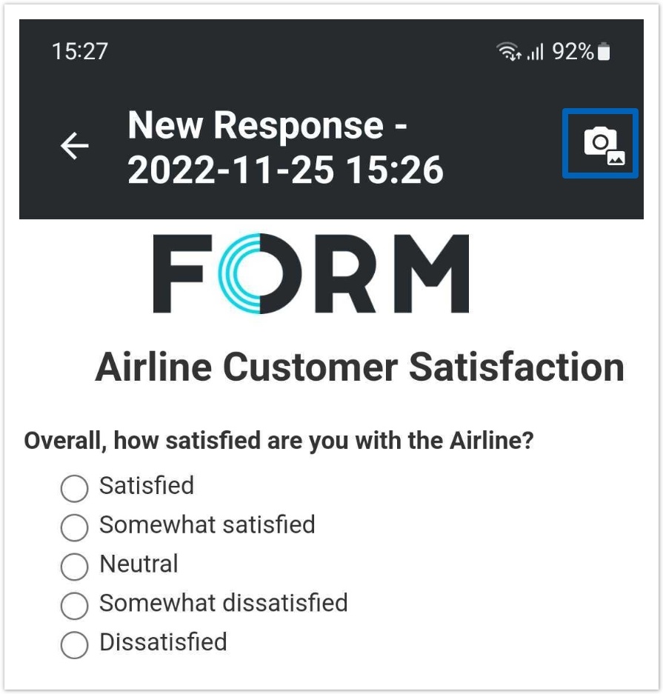Tap the 'Neutral' option label text
663x694 pixels.
pos(139,564)
